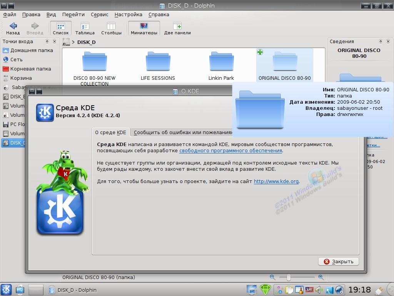Open the Перейти menu
394x296 pixels.
73,15
